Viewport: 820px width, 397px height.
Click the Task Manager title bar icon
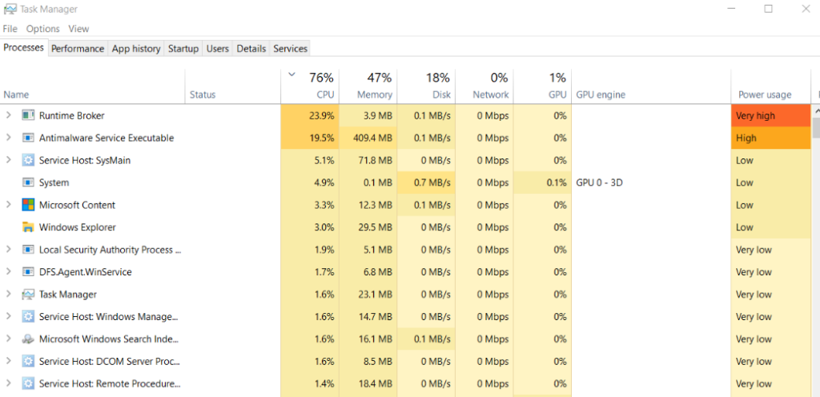click(10, 9)
